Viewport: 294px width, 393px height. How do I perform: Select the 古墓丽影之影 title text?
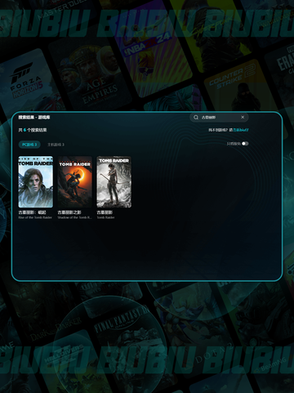[69, 212]
